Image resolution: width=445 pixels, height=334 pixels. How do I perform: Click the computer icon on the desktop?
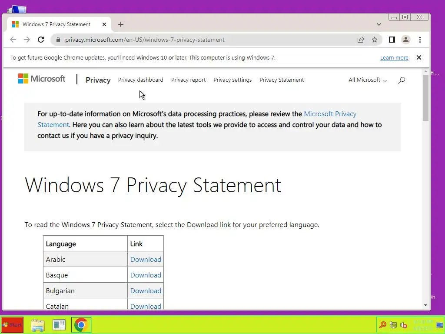pos(17,9)
